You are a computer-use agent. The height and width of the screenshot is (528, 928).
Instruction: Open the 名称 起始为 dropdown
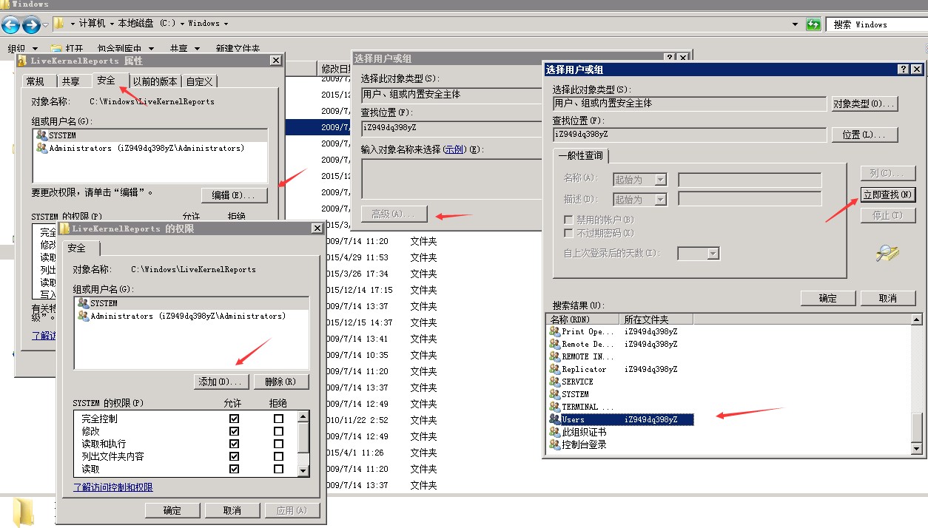click(x=661, y=180)
